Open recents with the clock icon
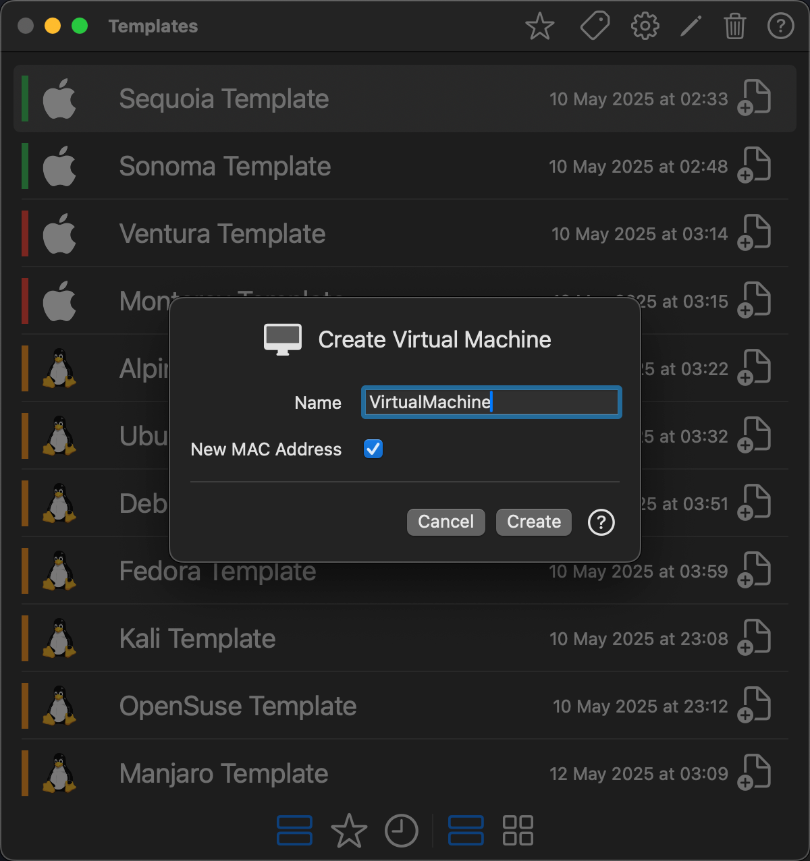The width and height of the screenshot is (810, 861). [x=402, y=831]
